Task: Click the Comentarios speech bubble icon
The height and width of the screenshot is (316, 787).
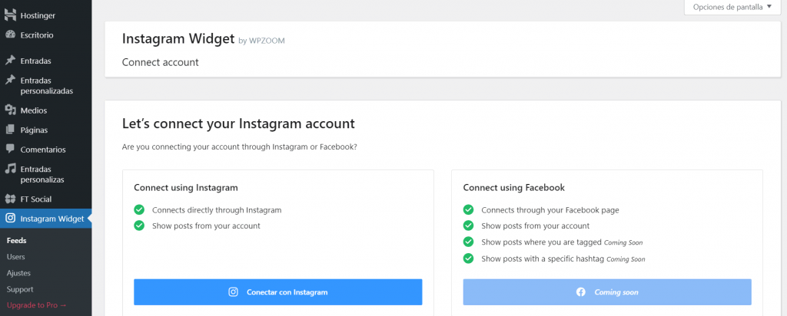Action: tap(10, 149)
